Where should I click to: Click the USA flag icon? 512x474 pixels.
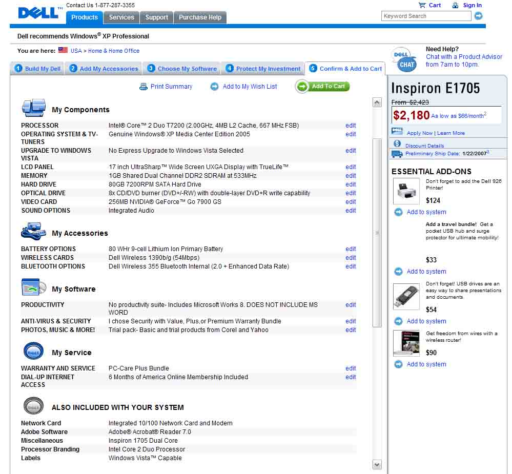(x=63, y=50)
